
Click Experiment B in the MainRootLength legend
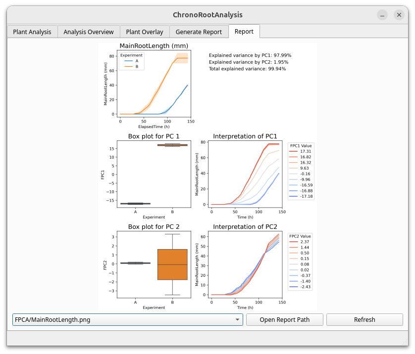[137, 66]
